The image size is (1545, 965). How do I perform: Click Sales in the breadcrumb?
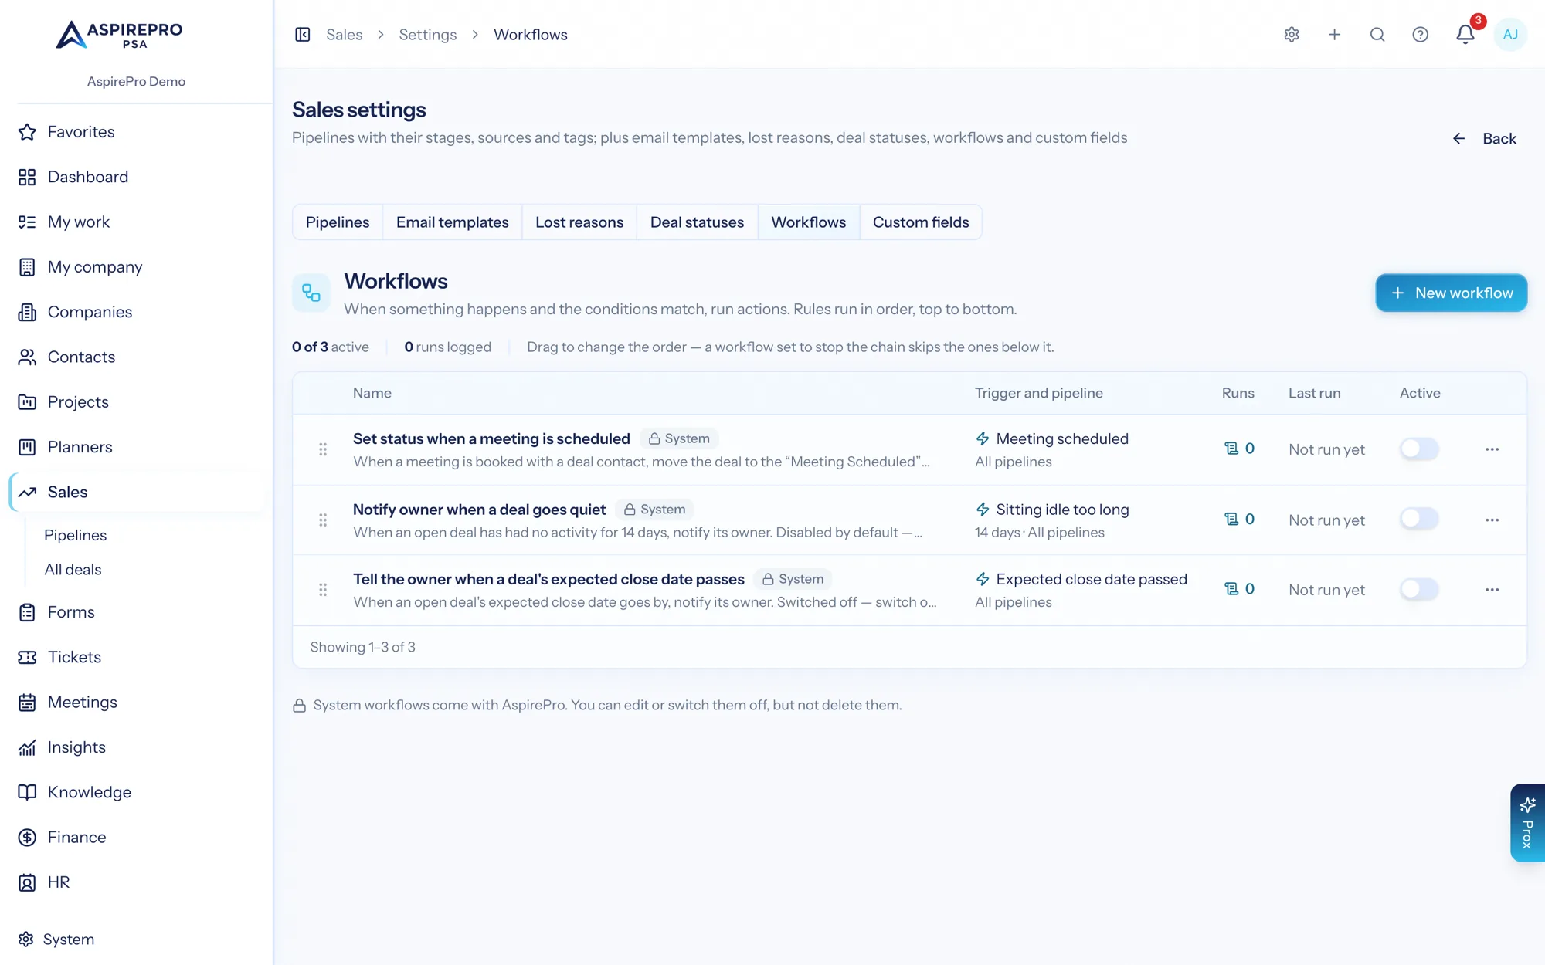345,35
